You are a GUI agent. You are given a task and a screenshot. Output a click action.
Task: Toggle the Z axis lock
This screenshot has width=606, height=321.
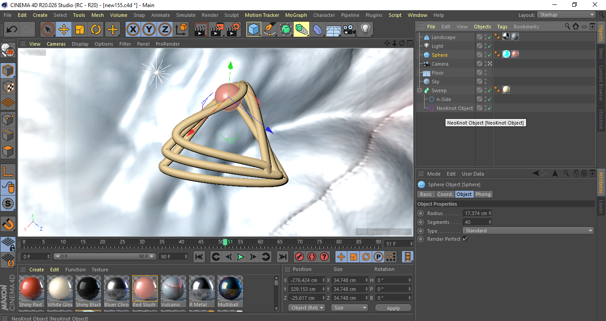click(165, 30)
